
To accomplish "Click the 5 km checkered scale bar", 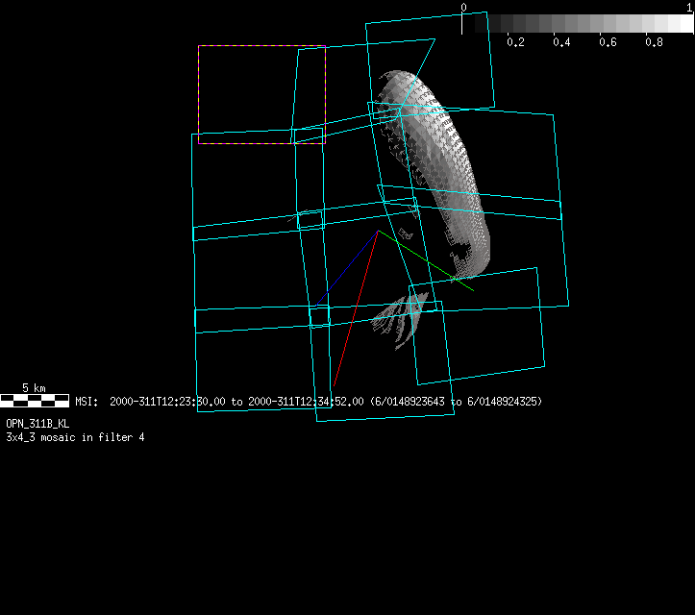I will click(x=35, y=400).
